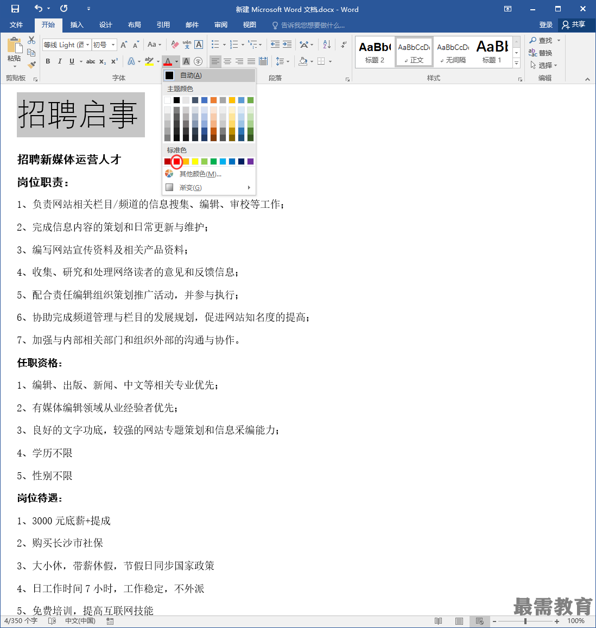Apply the 标题 1 style
Viewport: 596px width, 628px height.
(x=492, y=52)
